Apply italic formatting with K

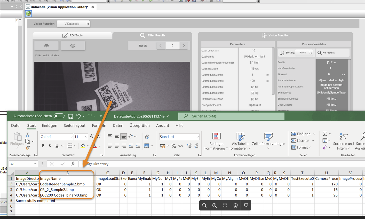50,146
